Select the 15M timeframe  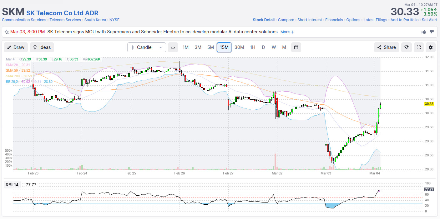224,47
